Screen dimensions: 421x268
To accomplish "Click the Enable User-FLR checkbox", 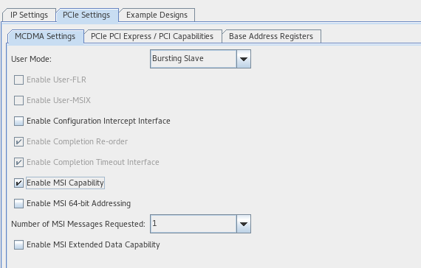I will coord(18,80).
